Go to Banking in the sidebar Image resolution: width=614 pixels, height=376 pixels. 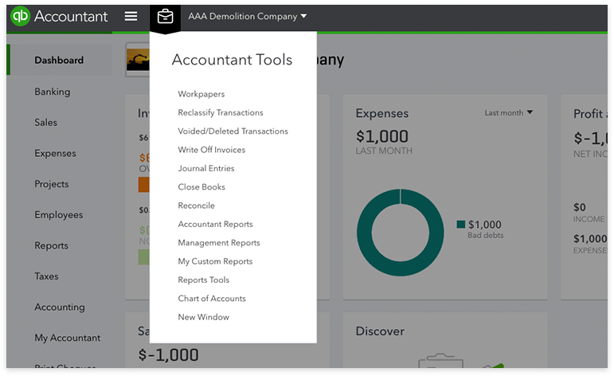click(x=53, y=92)
